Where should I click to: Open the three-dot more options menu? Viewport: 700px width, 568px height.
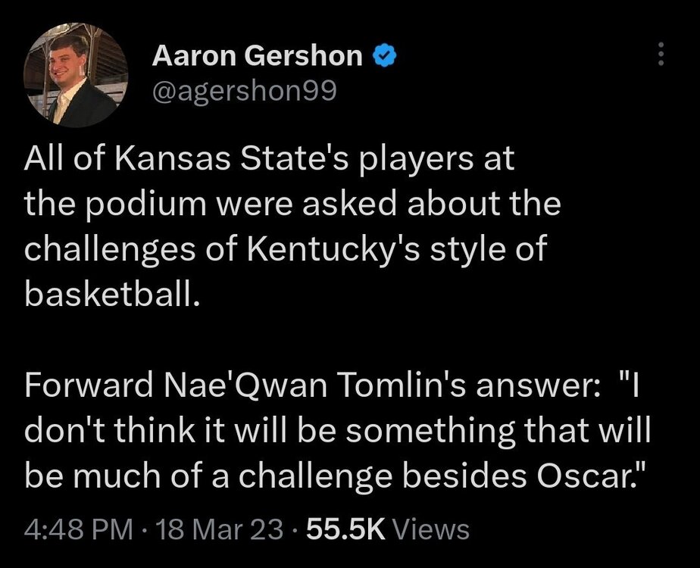pyautogui.click(x=661, y=54)
